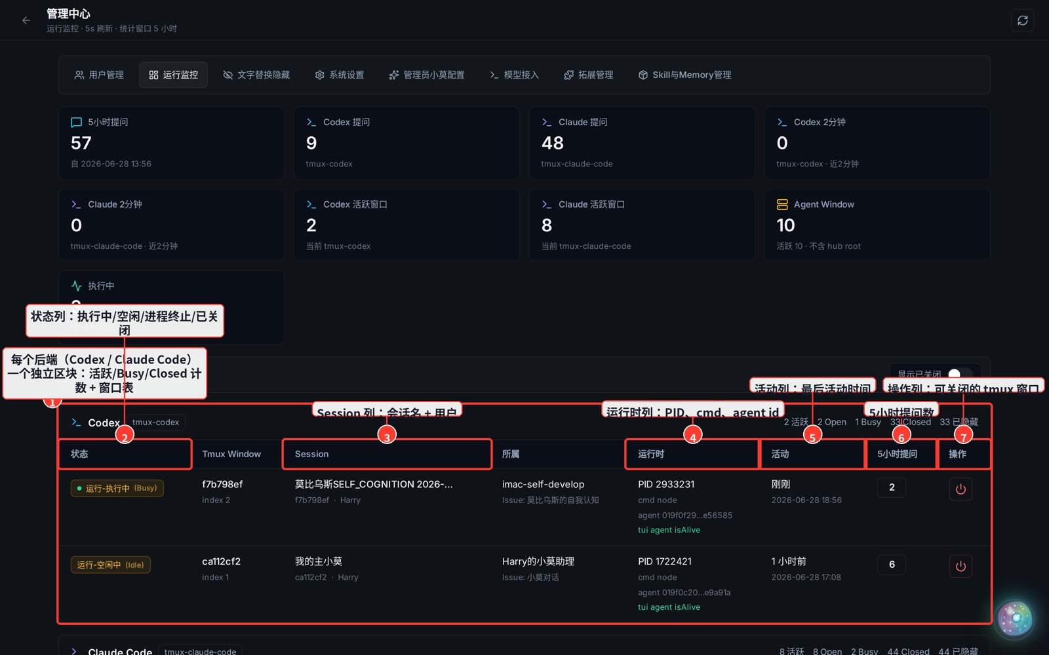Click the 5小时提问 count 2
Screen dimensions: 1049x655
[892, 487]
